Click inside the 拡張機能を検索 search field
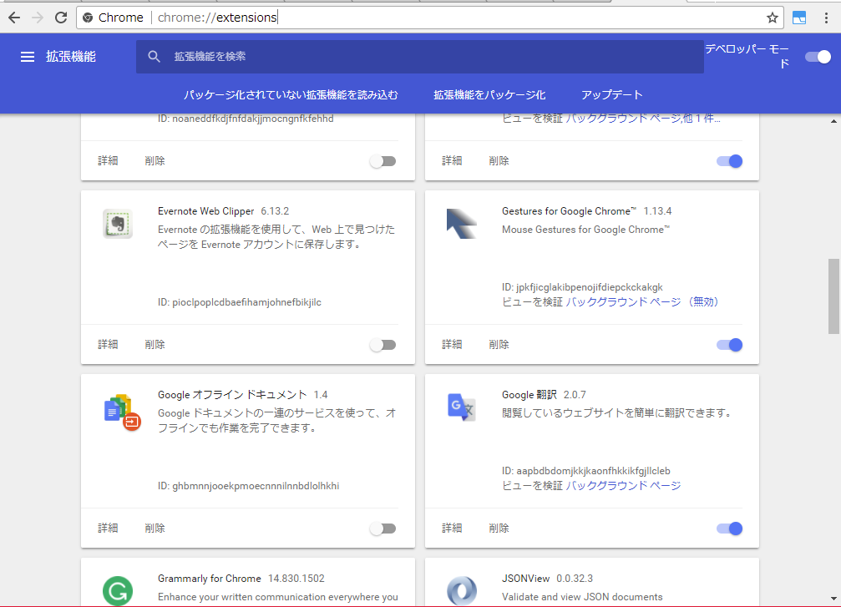841x607 pixels. pyautogui.click(x=251, y=56)
